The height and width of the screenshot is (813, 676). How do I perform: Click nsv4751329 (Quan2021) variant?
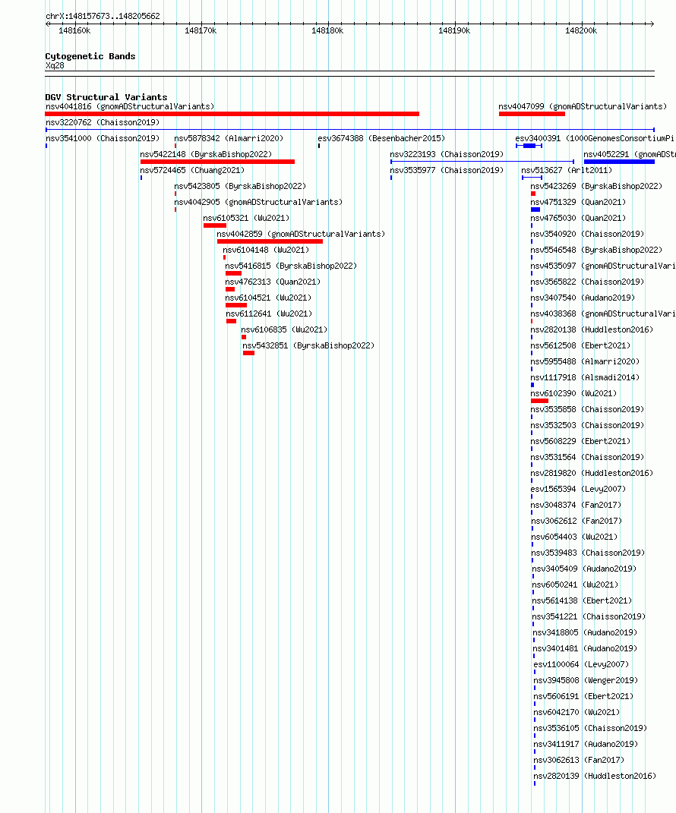point(579,202)
